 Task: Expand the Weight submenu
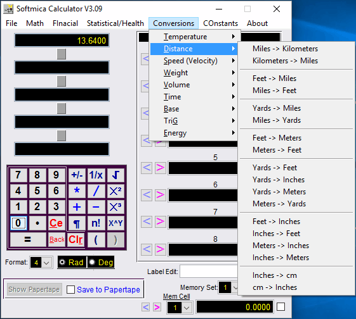pos(194,73)
